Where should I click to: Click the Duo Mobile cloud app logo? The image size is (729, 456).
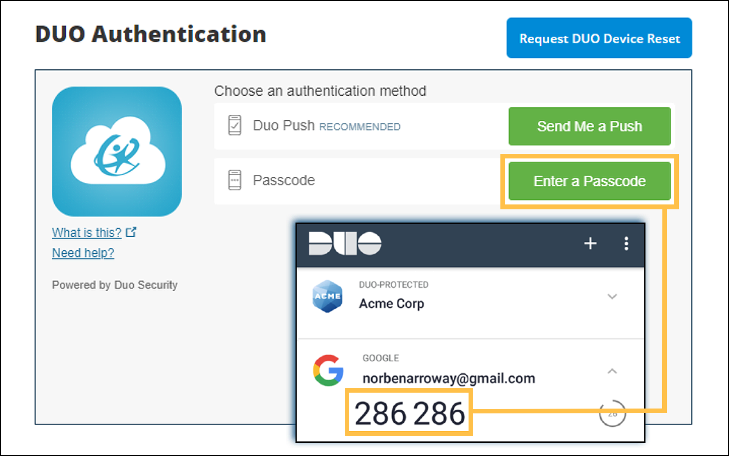pos(117,152)
